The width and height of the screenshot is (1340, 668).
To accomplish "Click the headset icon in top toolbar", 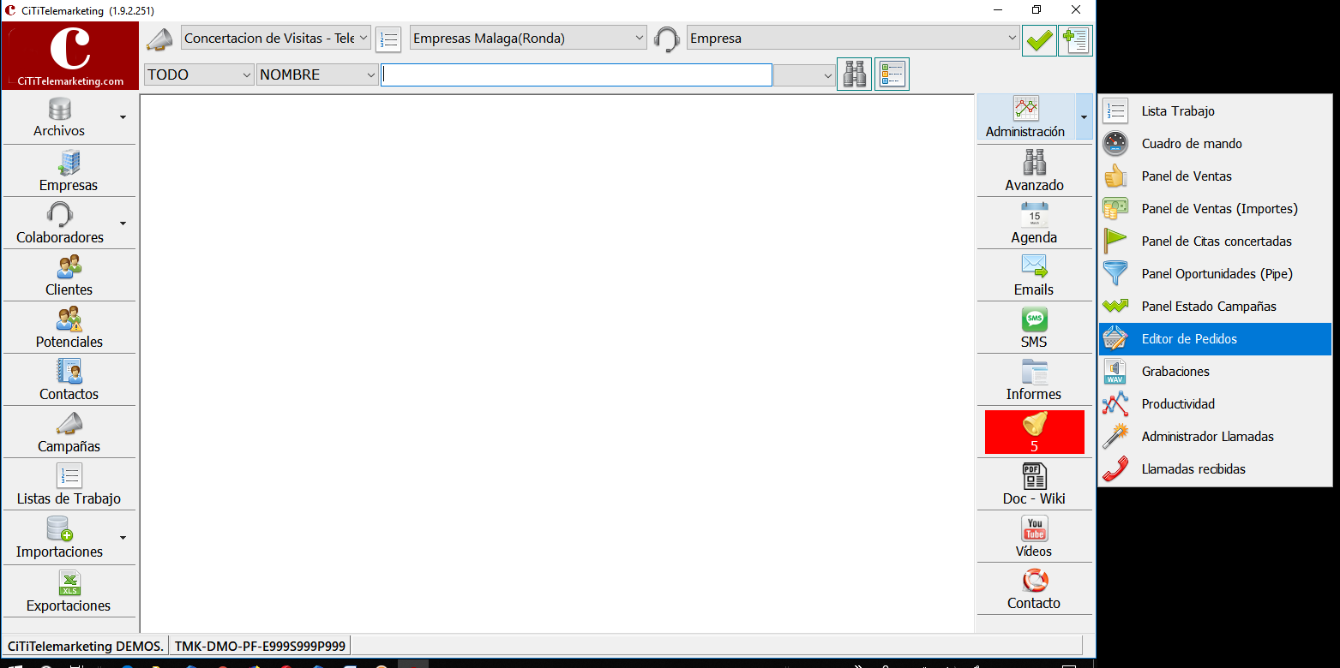I will pos(667,39).
